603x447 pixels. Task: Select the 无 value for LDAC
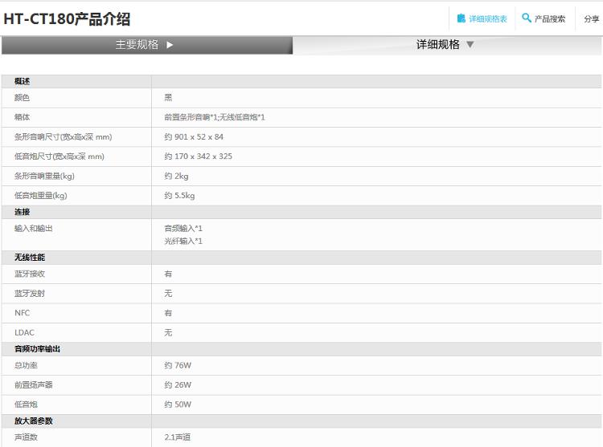coord(168,333)
